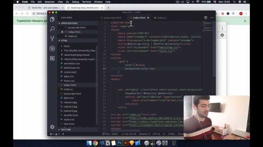Click the gear icon on the Chrome page
The height and width of the screenshot is (147, 263).
222,35
